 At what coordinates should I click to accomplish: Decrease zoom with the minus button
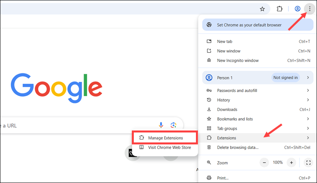tap(264, 163)
